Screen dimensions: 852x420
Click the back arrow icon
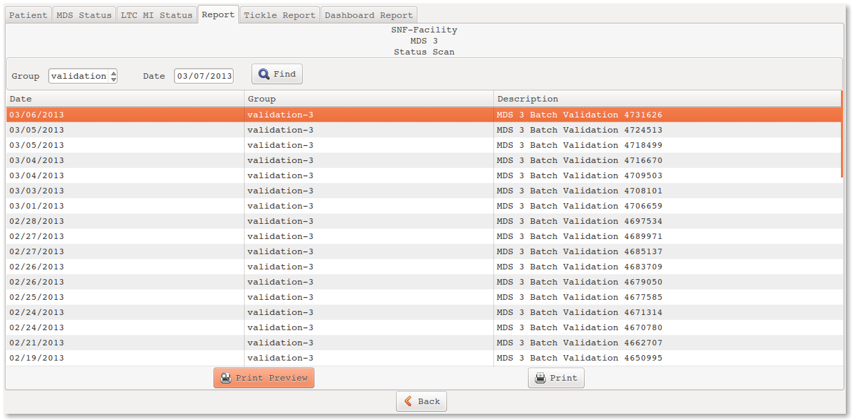(x=408, y=401)
